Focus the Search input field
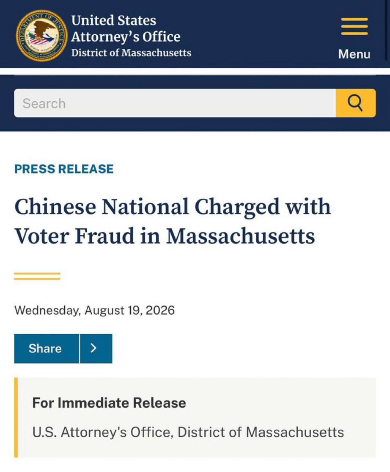The image size is (390, 472). [175, 103]
